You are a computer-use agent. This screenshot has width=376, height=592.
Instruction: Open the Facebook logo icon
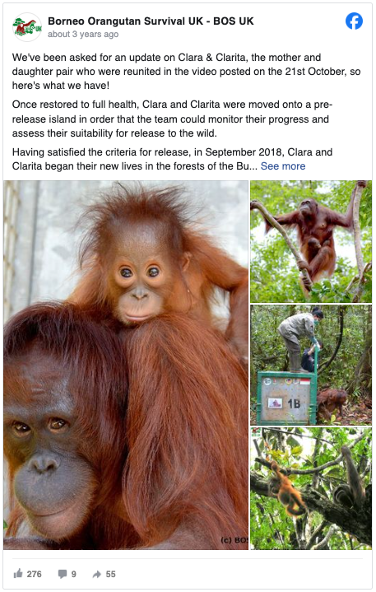click(x=354, y=21)
